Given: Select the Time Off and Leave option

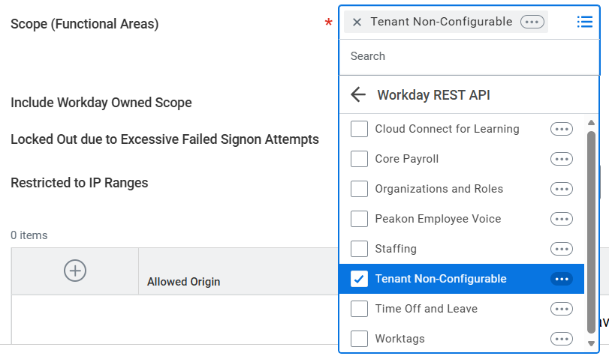Looking at the screenshot, I should pos(426,309).
